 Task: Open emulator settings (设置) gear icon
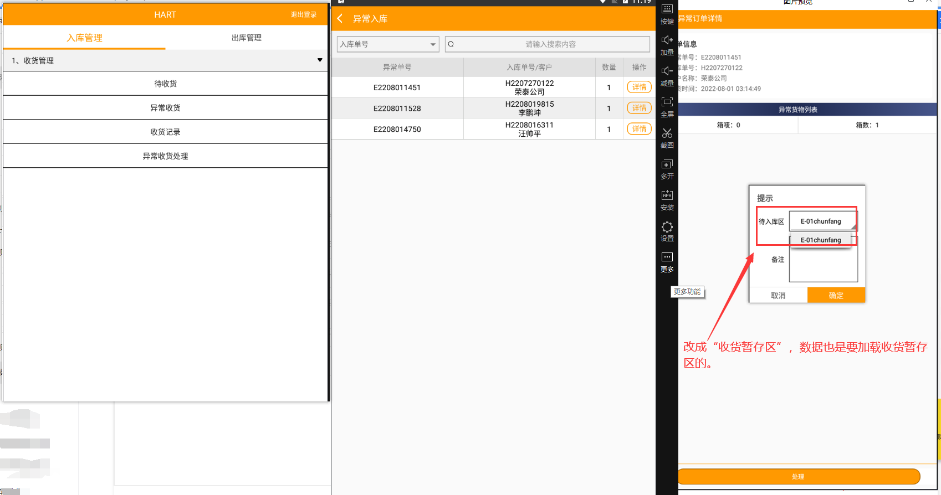667,227
